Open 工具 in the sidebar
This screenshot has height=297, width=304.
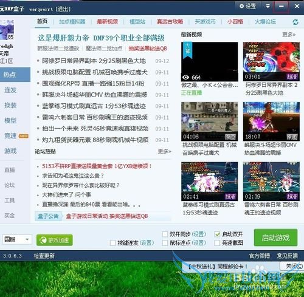[x=10, y=200]
